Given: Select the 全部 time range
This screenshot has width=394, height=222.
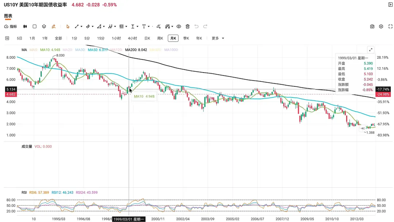Looking at the screenshot, I should pyautogui.click(x=58, y=38).
